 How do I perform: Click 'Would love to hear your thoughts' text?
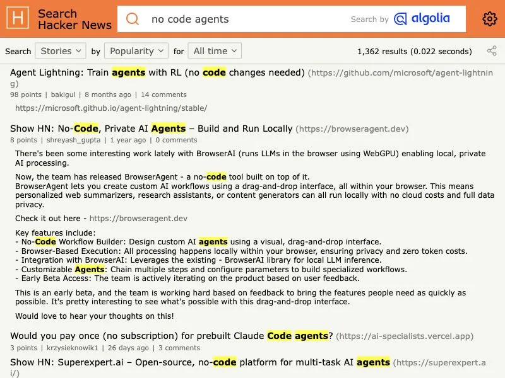[94, 316]
